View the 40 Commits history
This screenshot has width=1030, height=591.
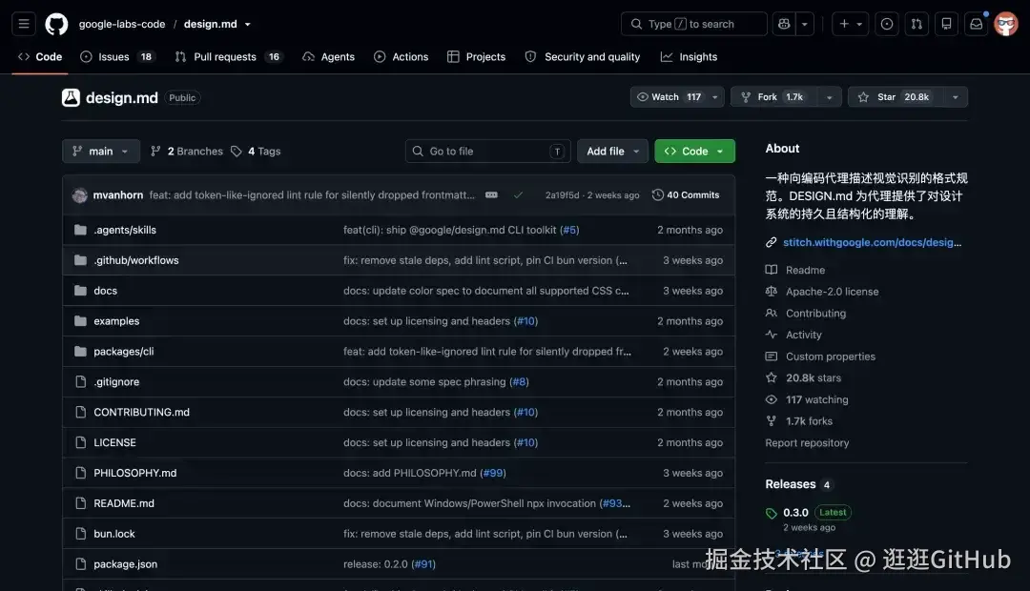click(686, 195)
